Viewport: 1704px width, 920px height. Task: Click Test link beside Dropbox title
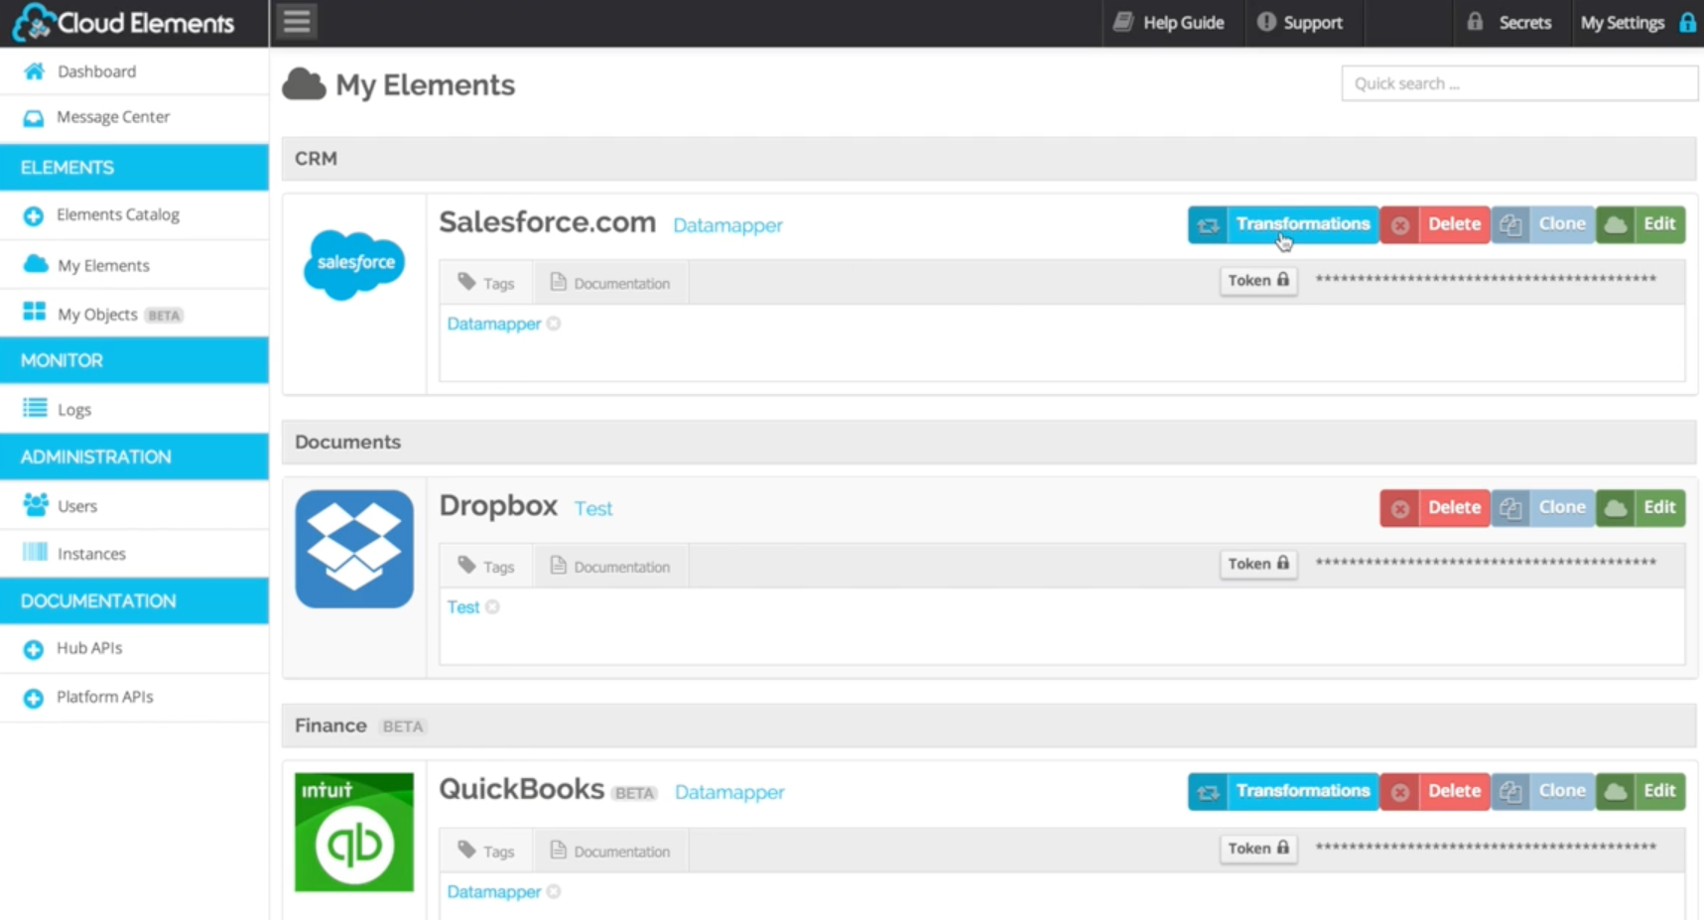click(x=593, y=508)
